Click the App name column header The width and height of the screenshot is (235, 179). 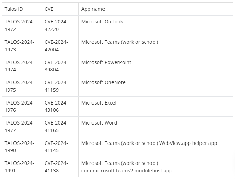[93, 9]
